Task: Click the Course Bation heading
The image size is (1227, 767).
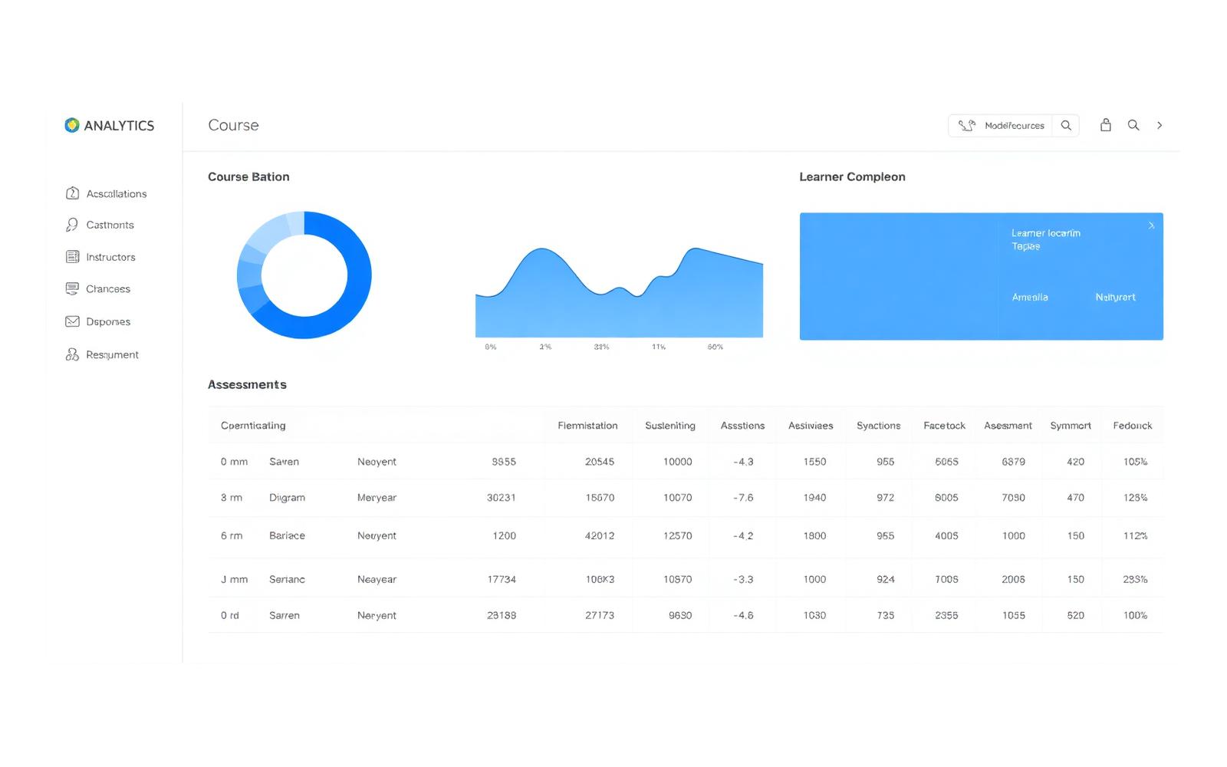Action: point(248,176)
